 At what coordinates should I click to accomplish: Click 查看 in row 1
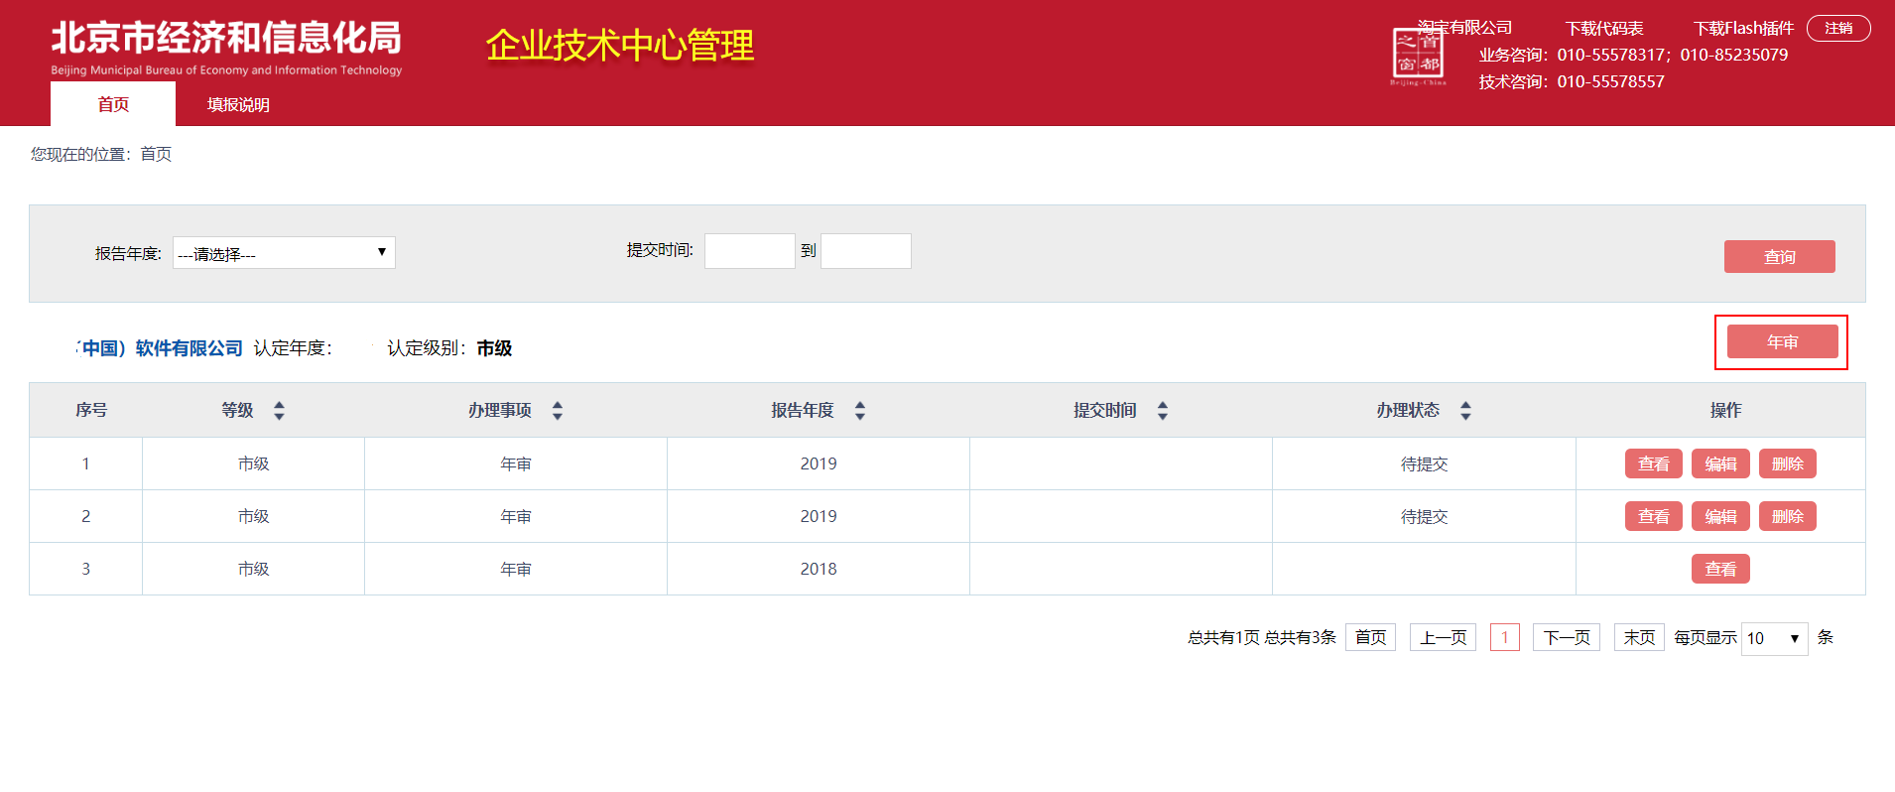(x=1653, y=463)
